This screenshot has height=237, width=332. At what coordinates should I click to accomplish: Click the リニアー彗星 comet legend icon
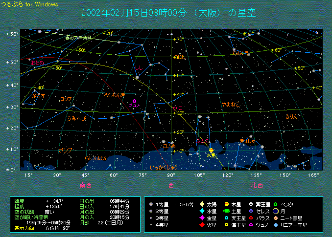click(x=276, y=225)
